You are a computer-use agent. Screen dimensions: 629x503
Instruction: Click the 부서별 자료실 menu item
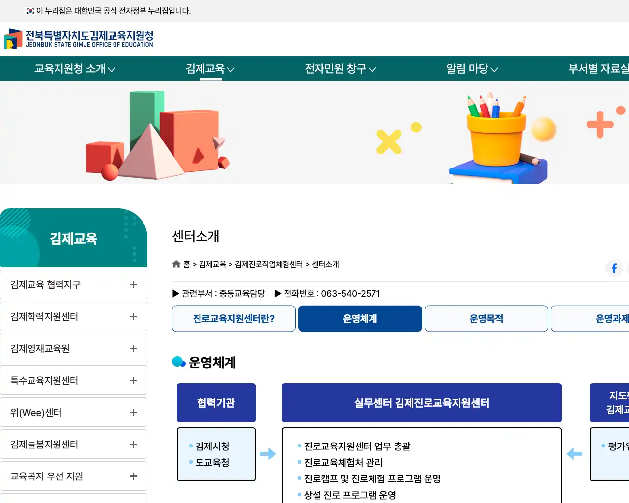598,69
